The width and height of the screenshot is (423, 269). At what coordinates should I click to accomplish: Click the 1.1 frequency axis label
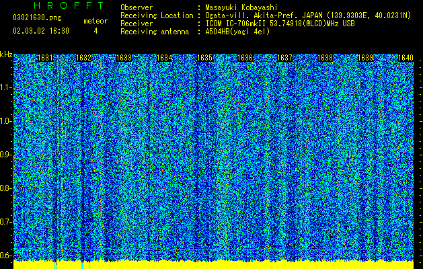click(5, 87)
